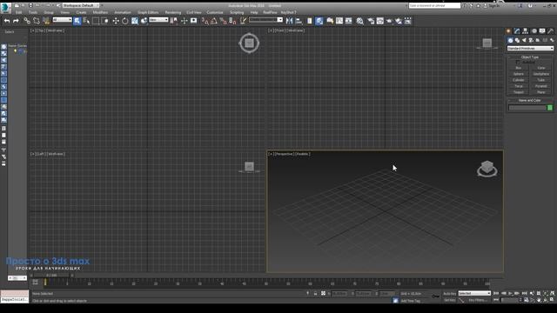Open the Named Selection Sets dropdown
Screen dimensions: 557x313
coord(266,20)
